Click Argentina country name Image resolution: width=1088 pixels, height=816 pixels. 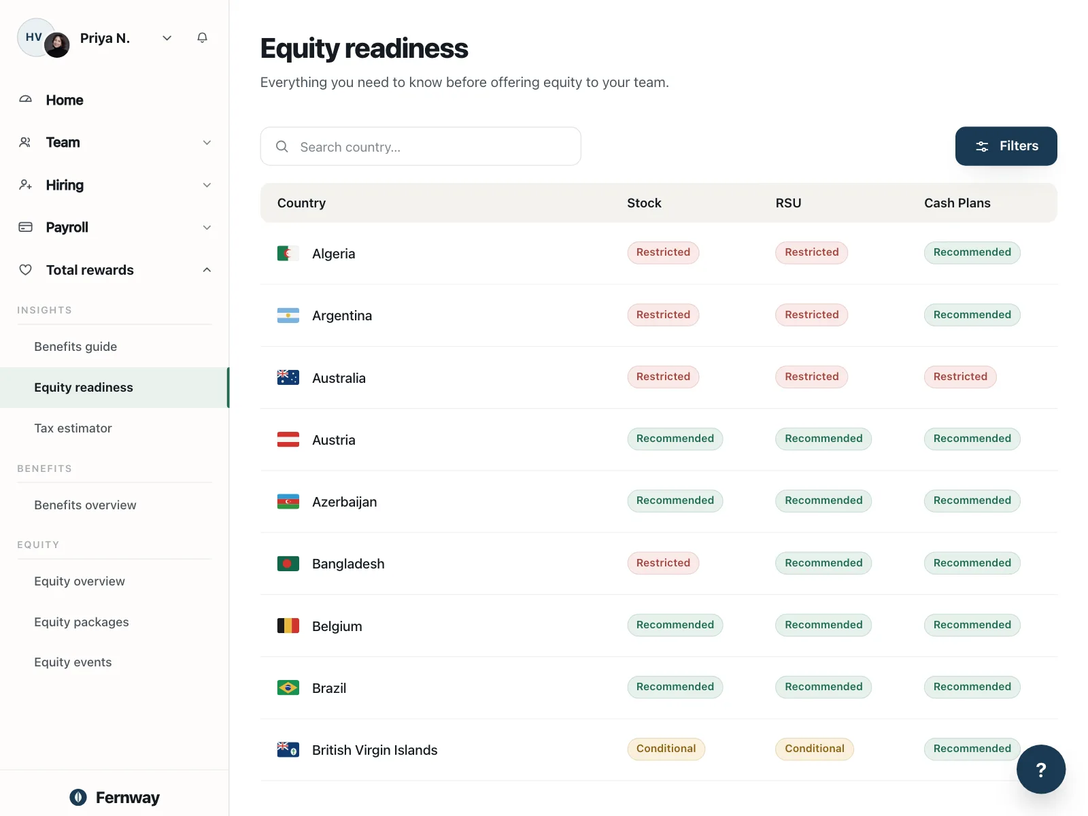click(x=342, y=316)
